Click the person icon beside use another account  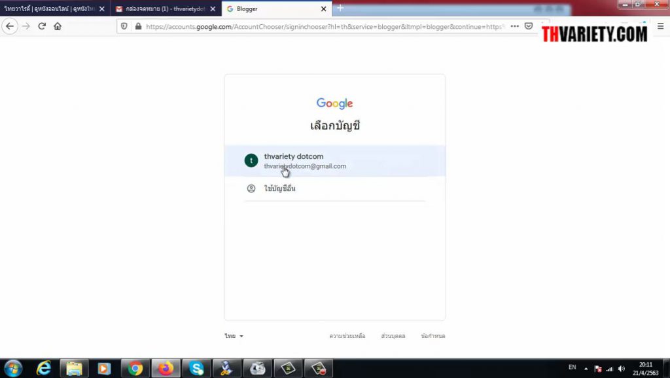point(251,188)
